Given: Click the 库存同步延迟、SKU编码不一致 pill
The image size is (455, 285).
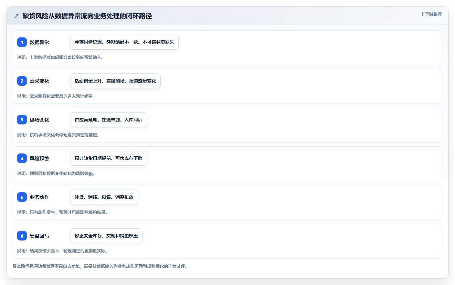Looking at the screenshot, I should 124,42.
